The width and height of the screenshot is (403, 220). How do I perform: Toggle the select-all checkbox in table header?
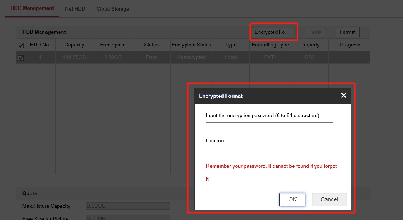coord(21,45)
